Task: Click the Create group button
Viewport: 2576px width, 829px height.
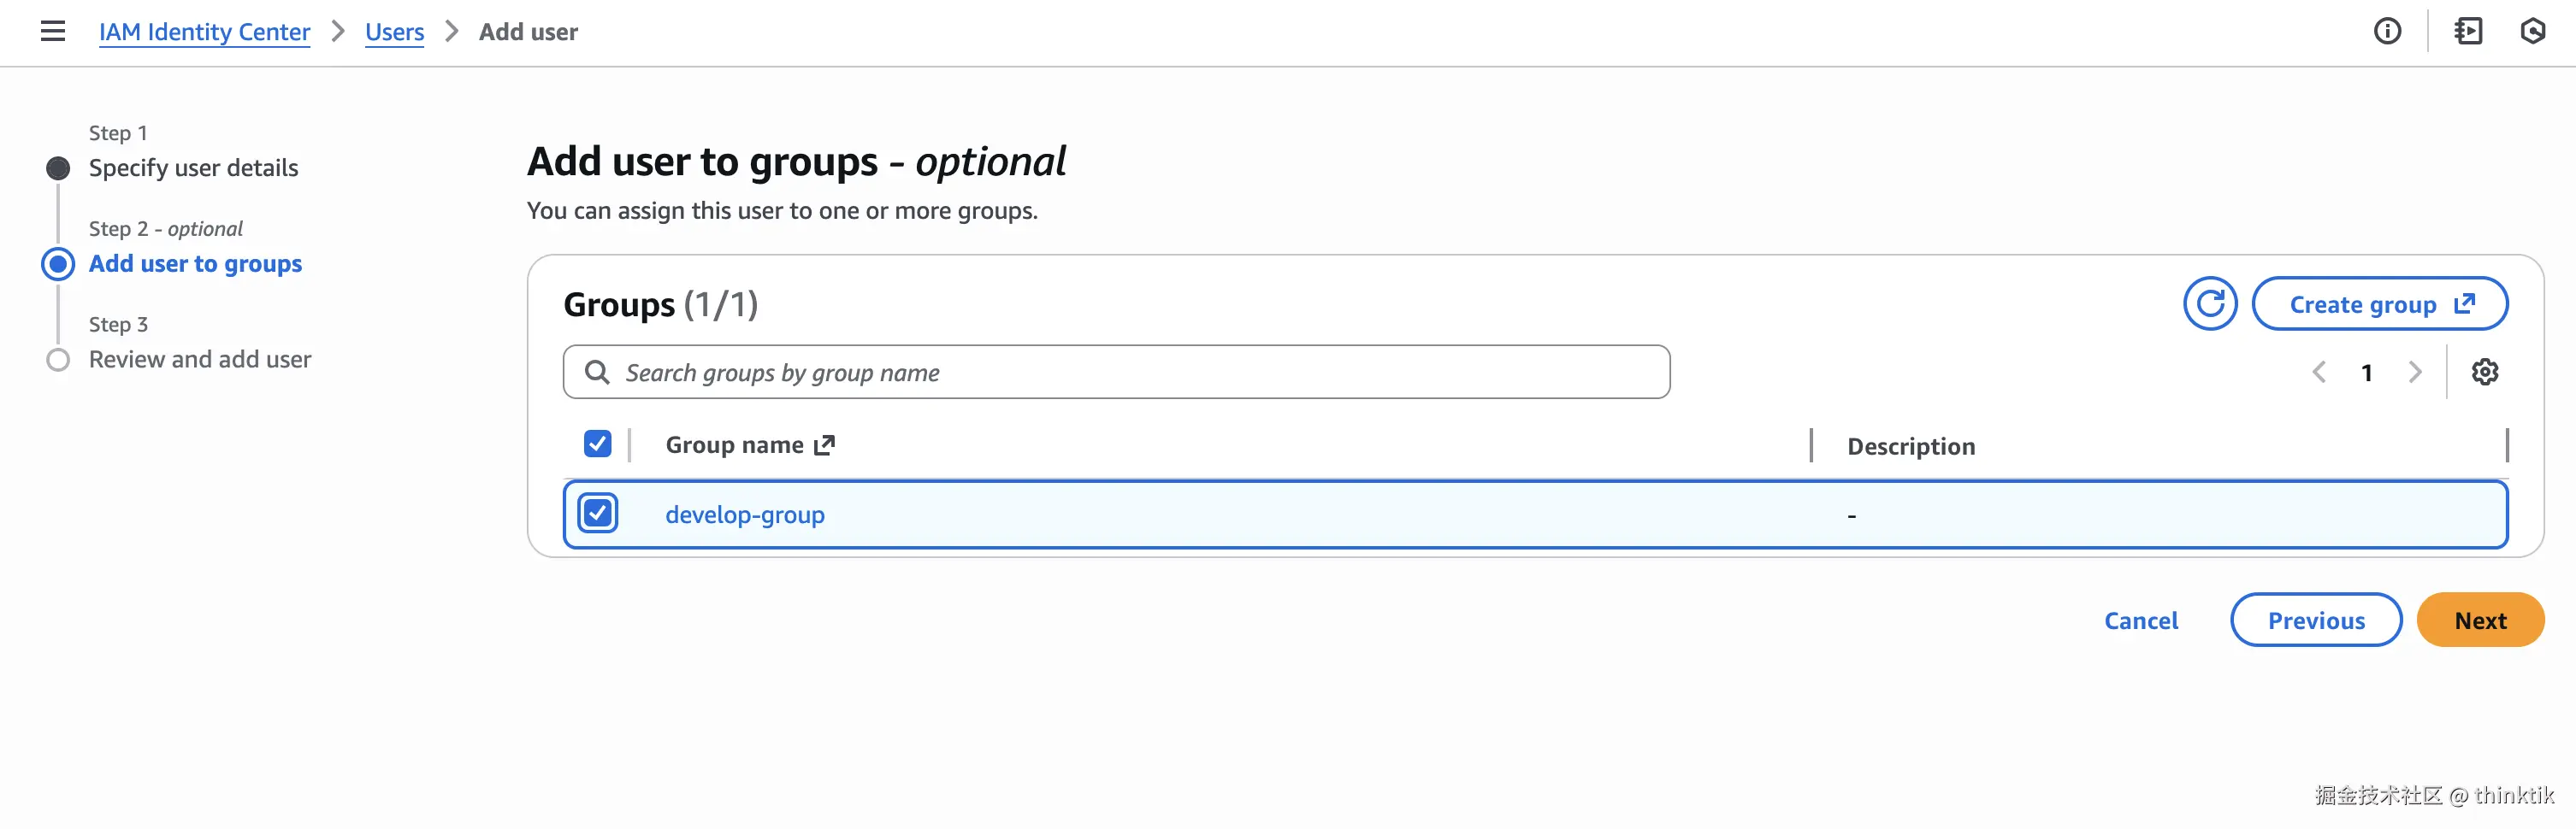Action: coord(2379,303)
